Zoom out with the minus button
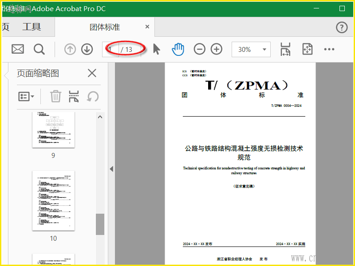This screenshot has width=355, height=266. [199, 49]
